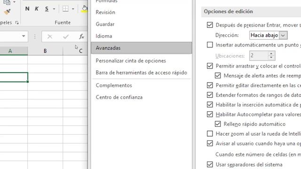Enable 'Insertar automáticamente un punto' checkbox
Image resolution: width=301 pixels, height=169 pixels.
210,45
